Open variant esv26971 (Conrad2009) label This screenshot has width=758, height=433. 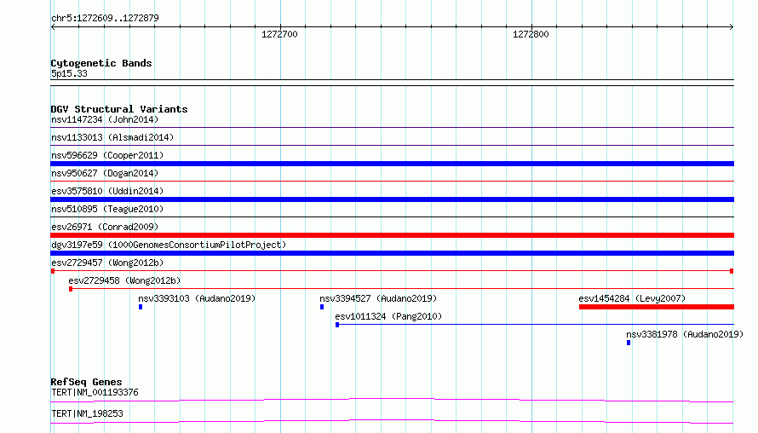pyautogui.click(x=105, y=227)
